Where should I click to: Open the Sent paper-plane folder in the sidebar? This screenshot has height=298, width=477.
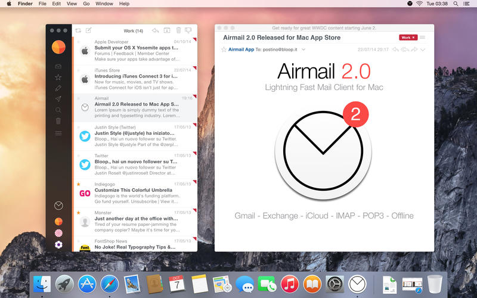(58, 99)
